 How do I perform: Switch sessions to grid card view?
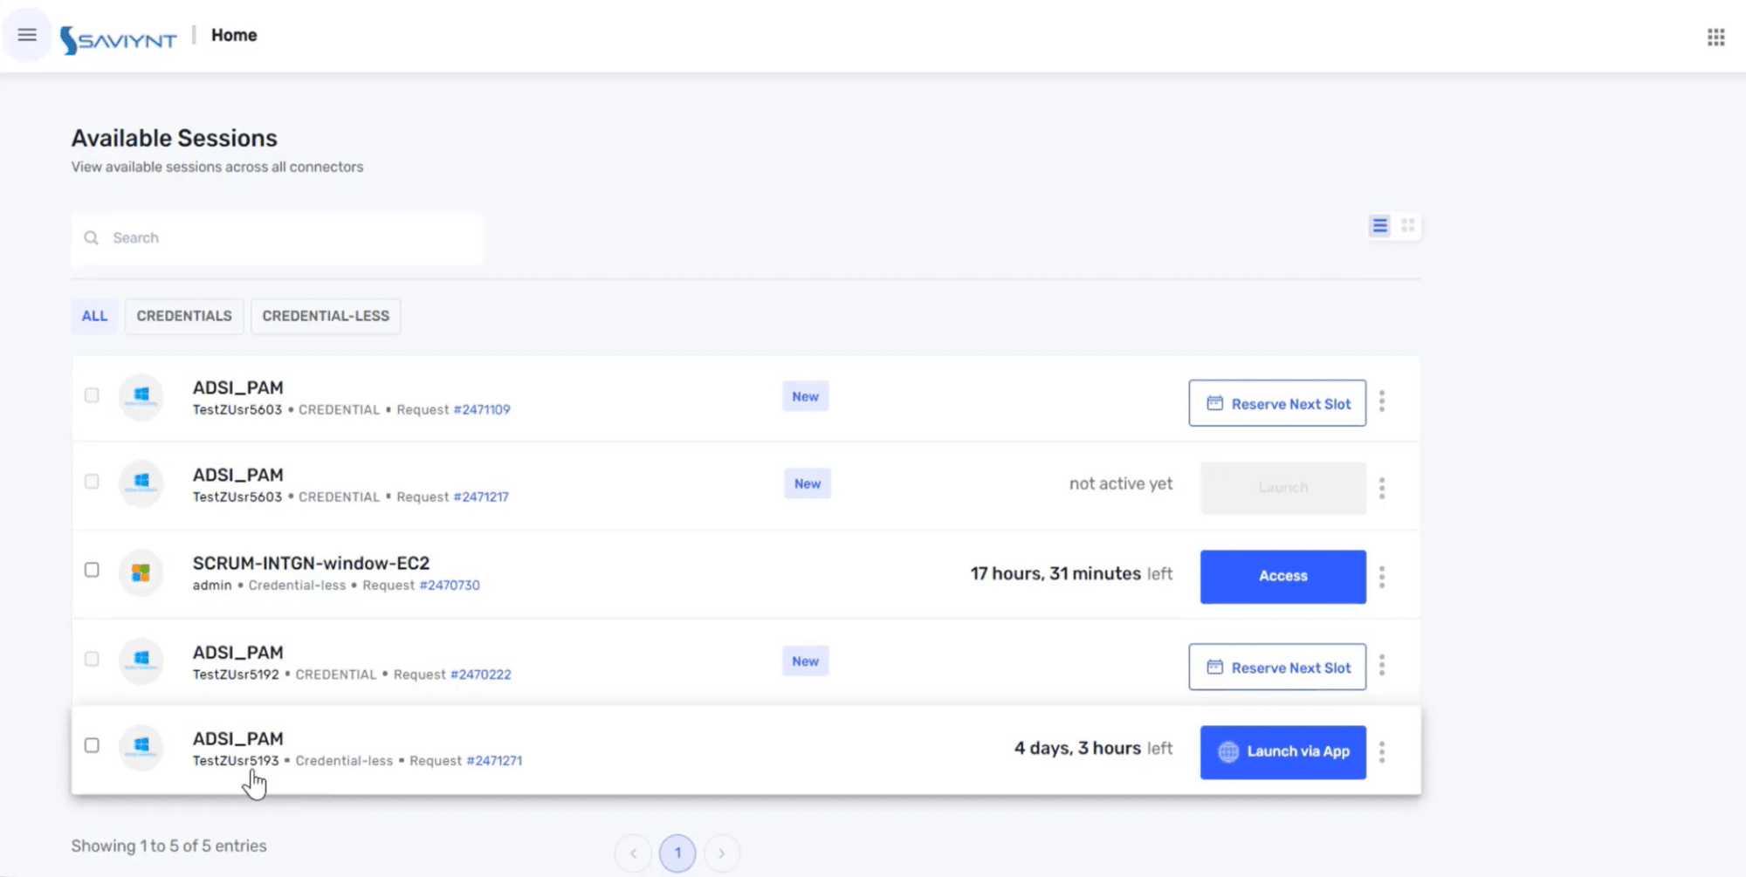click(1407, 224)
